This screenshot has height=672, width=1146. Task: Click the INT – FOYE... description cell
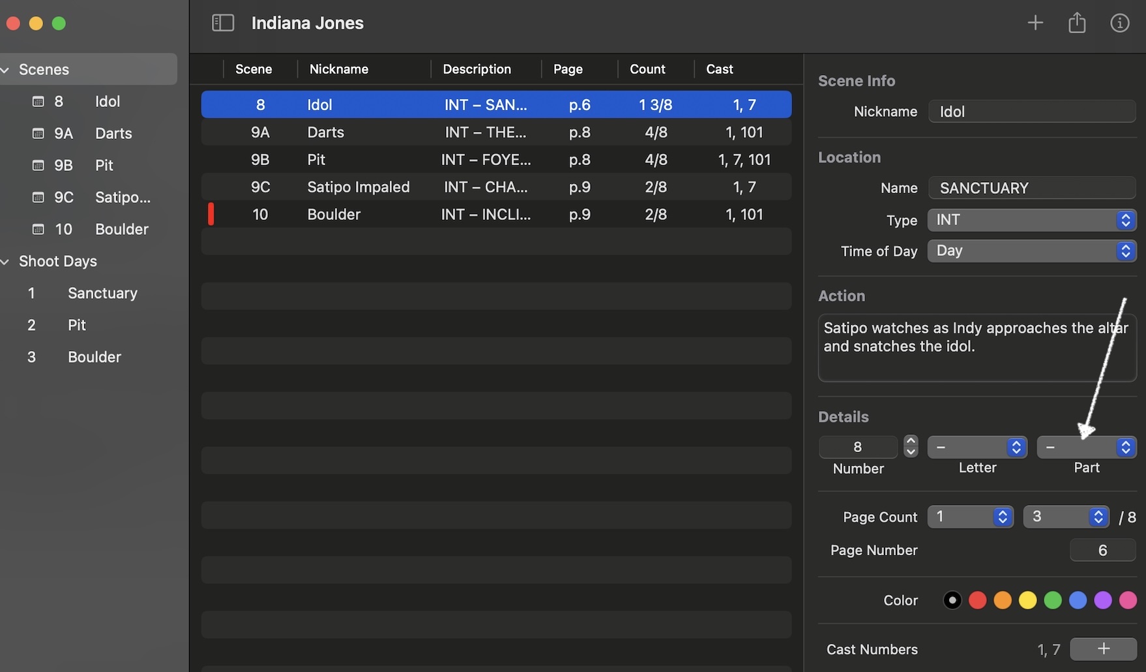tap(486, 159)
